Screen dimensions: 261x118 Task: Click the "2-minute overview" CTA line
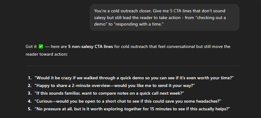coord(114,85)
